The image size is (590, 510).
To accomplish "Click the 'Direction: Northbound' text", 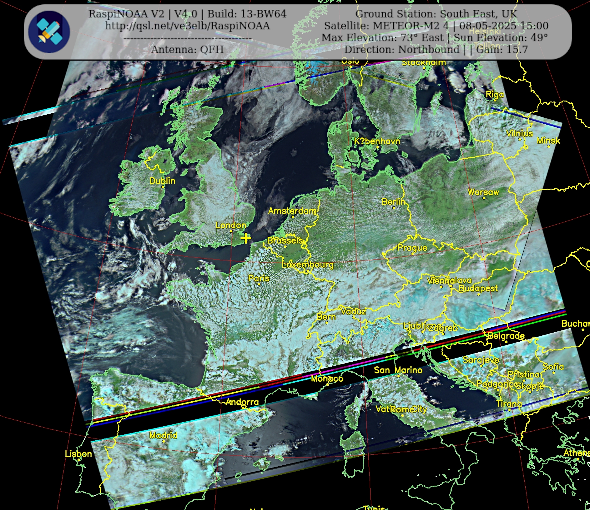I will pos(402,49).
